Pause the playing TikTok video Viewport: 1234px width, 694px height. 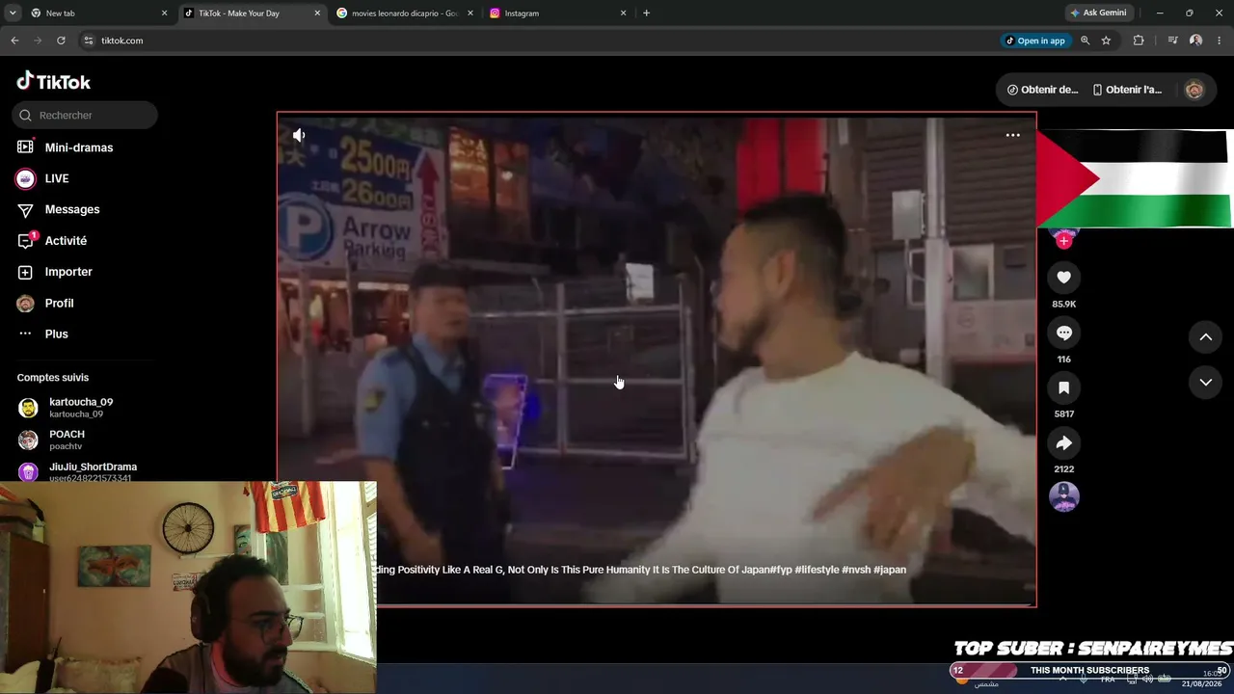pyautogui.click(x=657, y=359)
